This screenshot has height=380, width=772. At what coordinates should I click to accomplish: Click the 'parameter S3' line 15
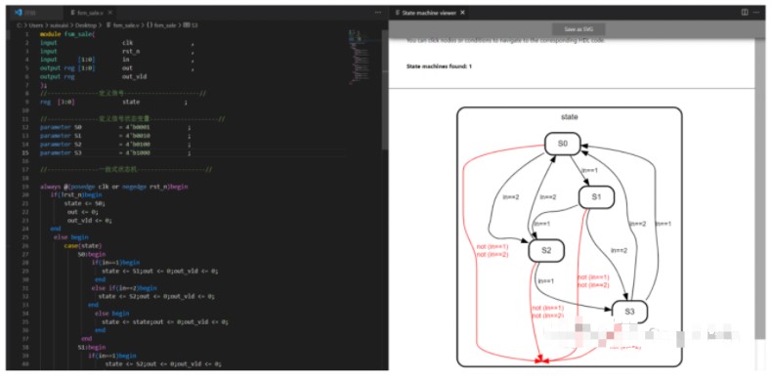114,152
